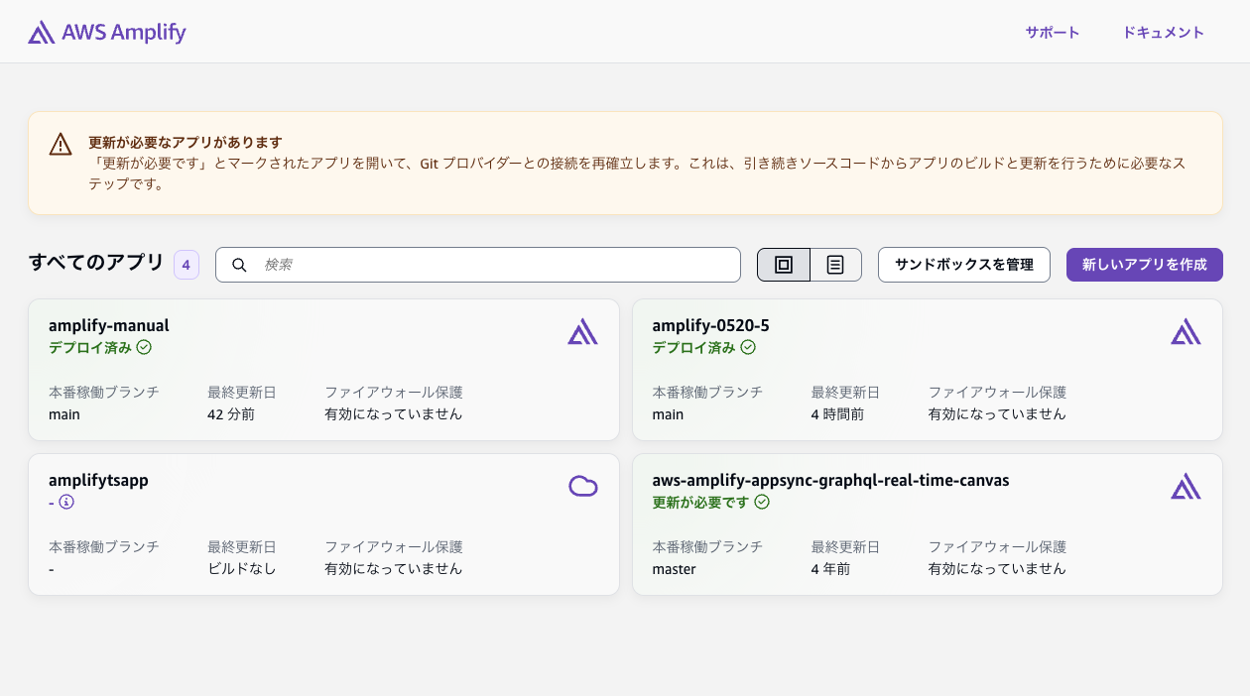Click main branch value on amplify-manual card
Viewport: 1250px width, 696px height.
point(64,414)
